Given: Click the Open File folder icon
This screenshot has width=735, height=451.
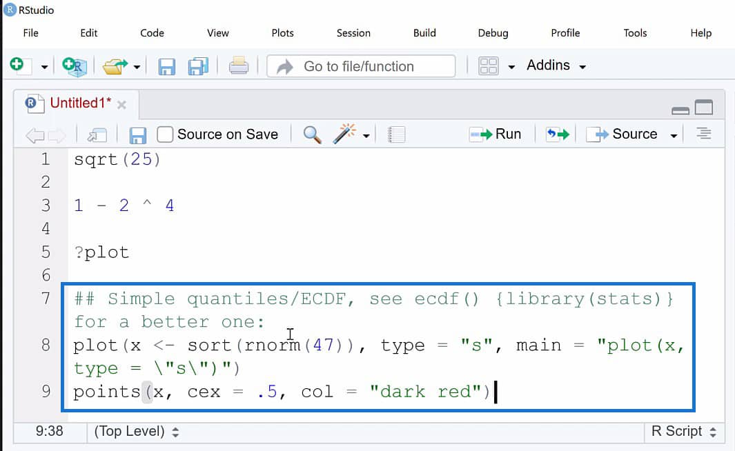Looking at the screenshot, I should 115,66.
